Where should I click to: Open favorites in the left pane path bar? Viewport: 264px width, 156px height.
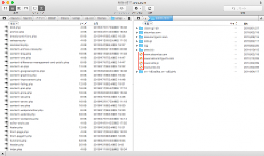(4, 18)
